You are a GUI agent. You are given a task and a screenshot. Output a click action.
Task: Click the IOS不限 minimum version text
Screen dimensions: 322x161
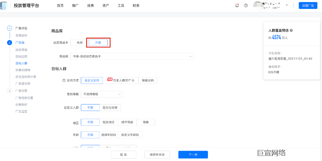(274, 72)
